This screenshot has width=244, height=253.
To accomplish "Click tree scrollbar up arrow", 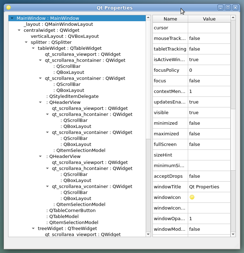I will (x=148, y=18).
